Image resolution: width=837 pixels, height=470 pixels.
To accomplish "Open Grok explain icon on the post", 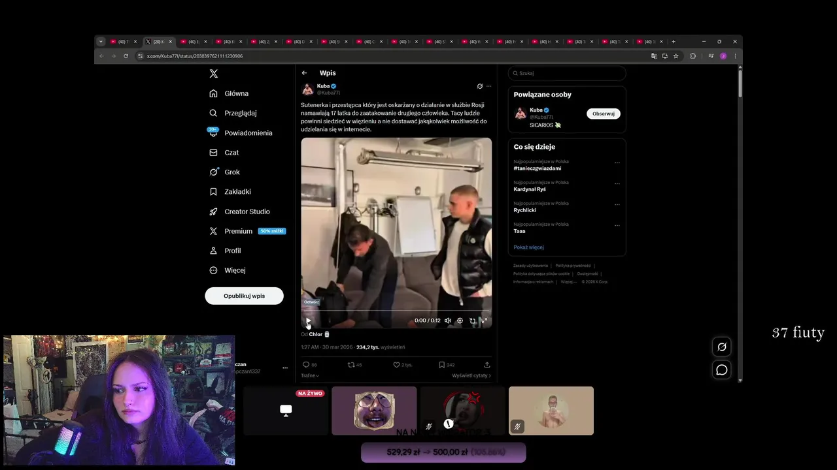I will point(479,86).
